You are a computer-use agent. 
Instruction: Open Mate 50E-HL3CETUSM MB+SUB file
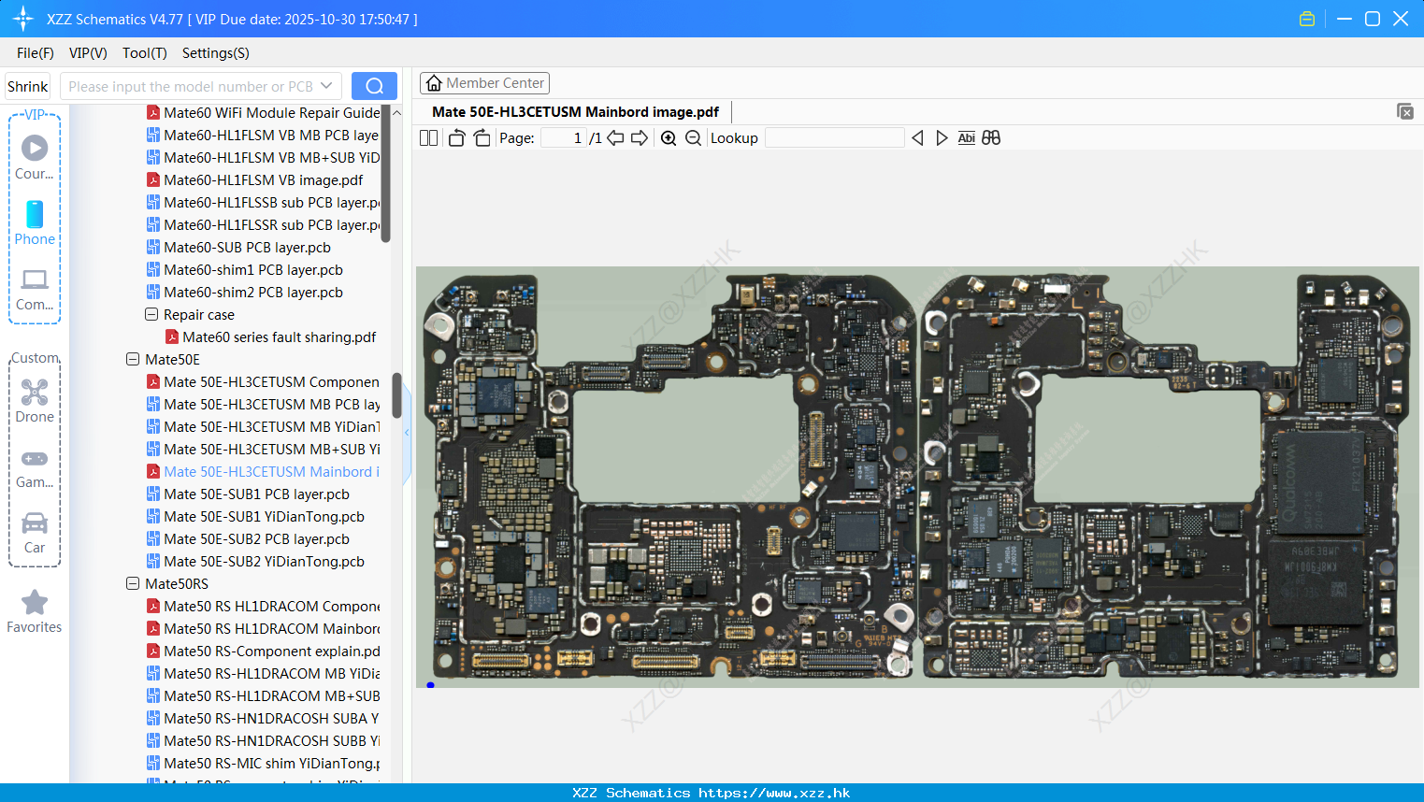click(263, 450)
